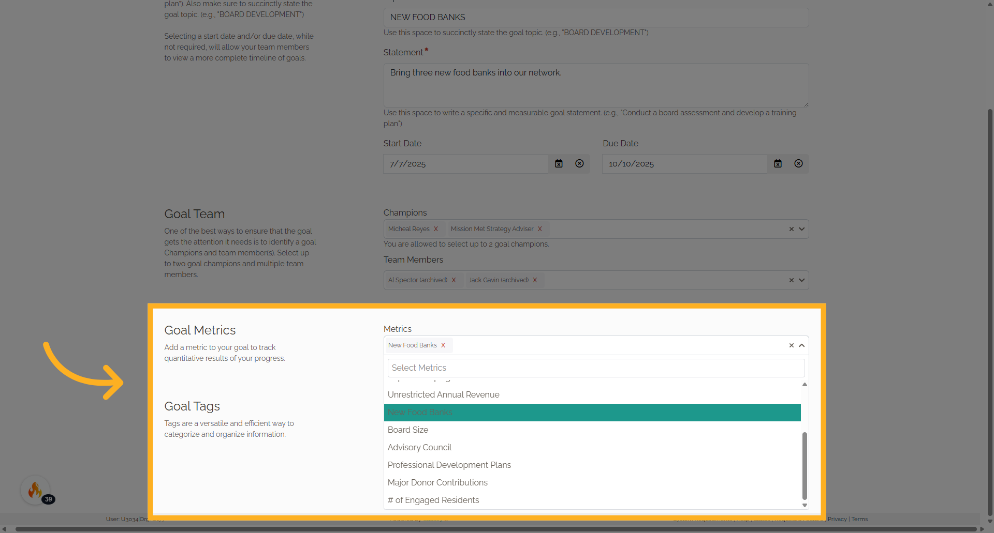Choose Professional Development Plans metric
This screenshot has height=533, width=994.
tap(592, 465)
